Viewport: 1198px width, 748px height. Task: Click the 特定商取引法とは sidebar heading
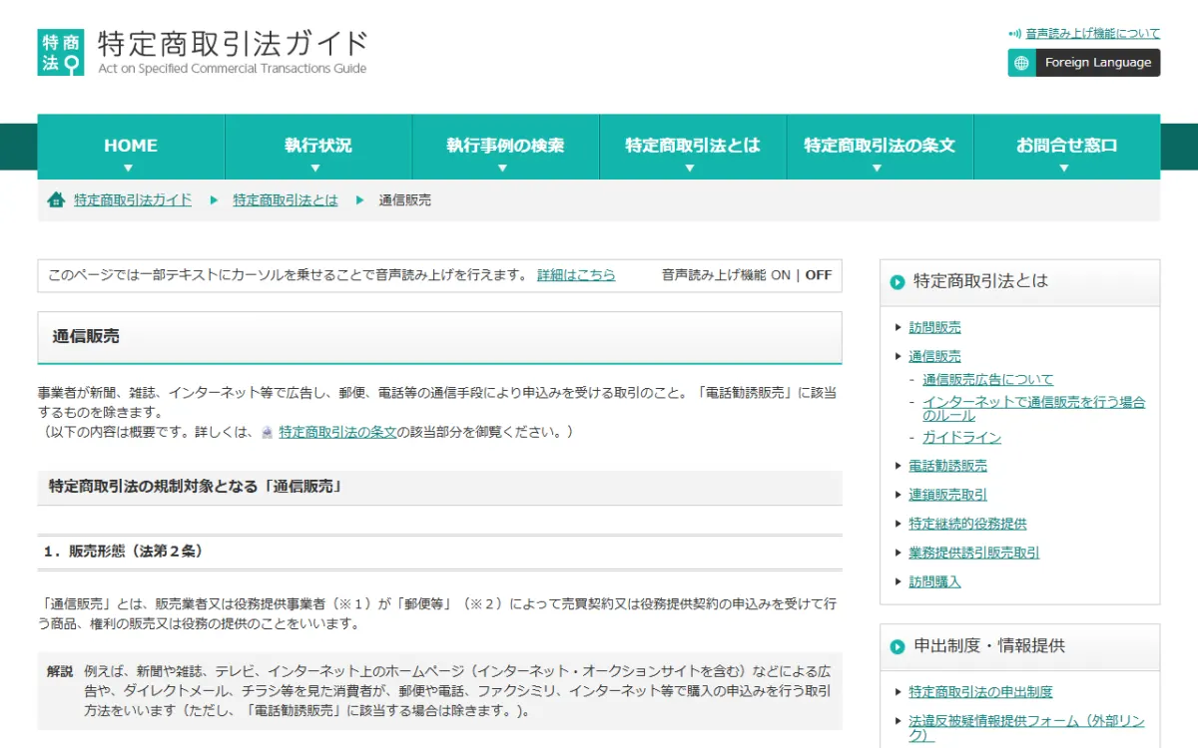pos(980,282)
